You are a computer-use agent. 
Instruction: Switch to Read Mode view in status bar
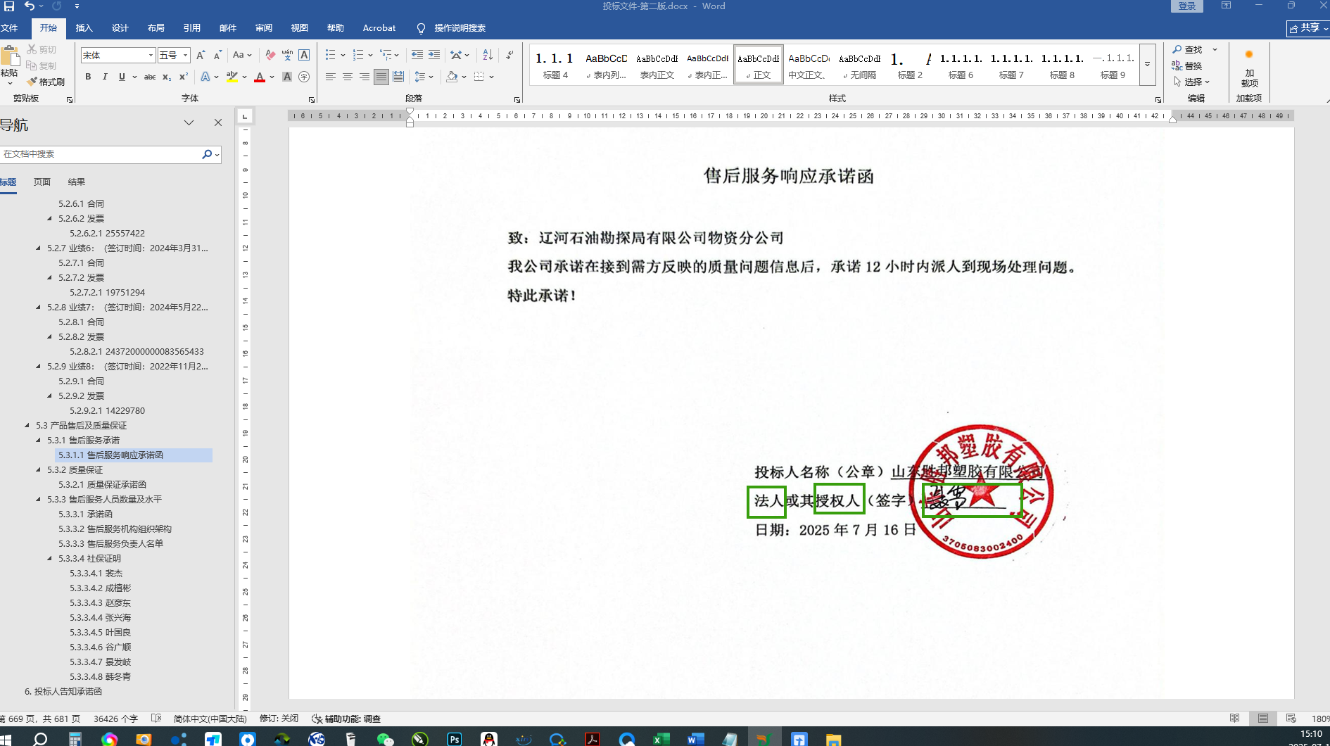pyautogui.click(x=1235, y=719)
